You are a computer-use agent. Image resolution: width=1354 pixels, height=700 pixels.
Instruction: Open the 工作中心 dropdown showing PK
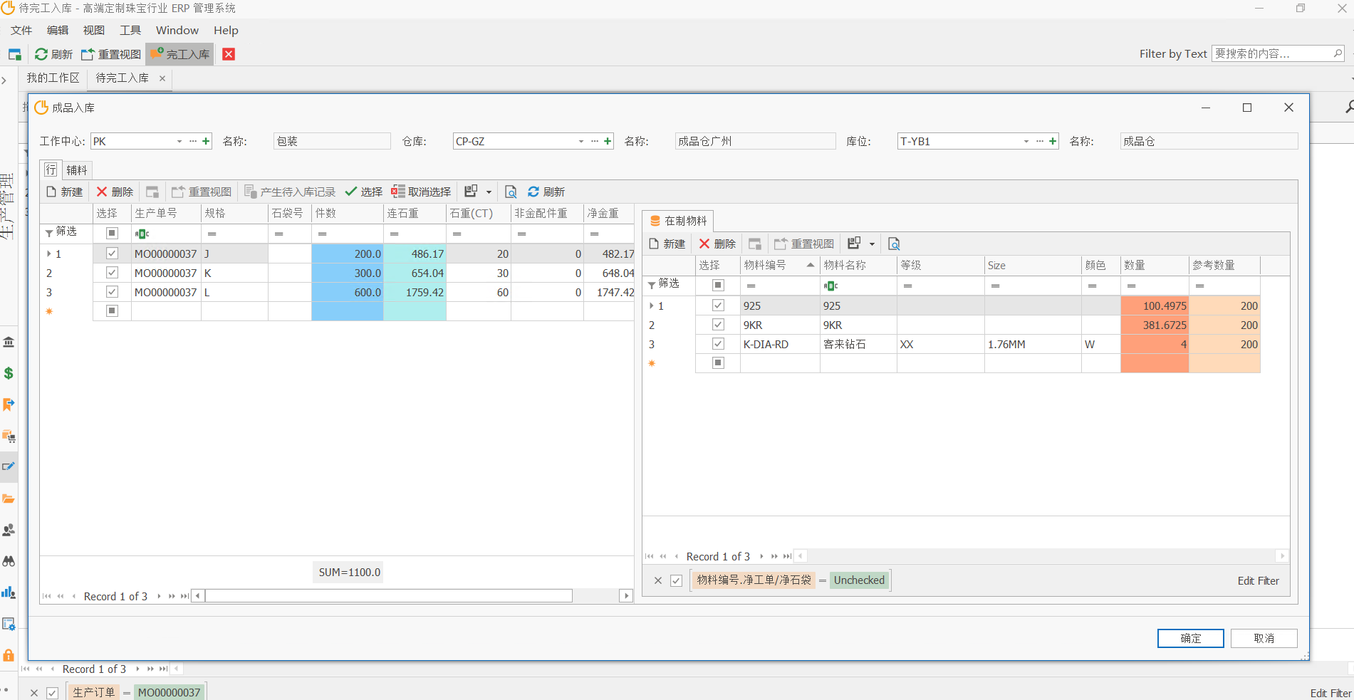pyautogui.click(x=179, y=141)
